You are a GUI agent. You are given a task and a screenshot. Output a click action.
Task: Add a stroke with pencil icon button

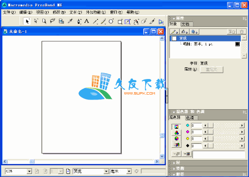coord(174,32)
